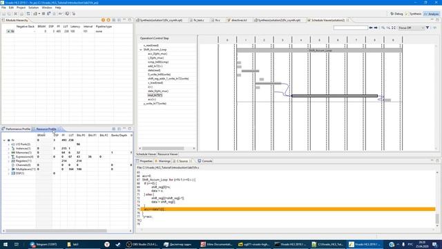Click the filter funnel icon
This screenshot has height=249, width=442.
pos(427,28)
